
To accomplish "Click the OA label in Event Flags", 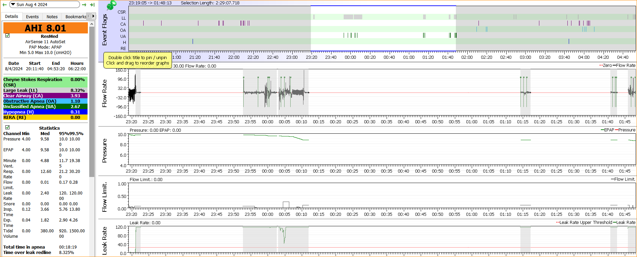I will pos(123,30).
